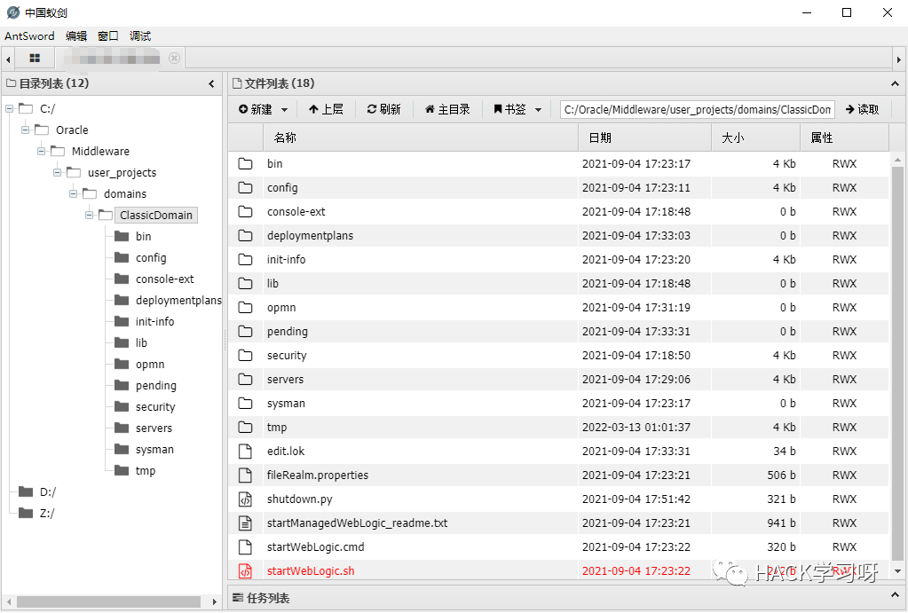Collapse the ClassicDomain tree node
The width and height of the screenshot is (908, 613).
[x=89, y=215]
